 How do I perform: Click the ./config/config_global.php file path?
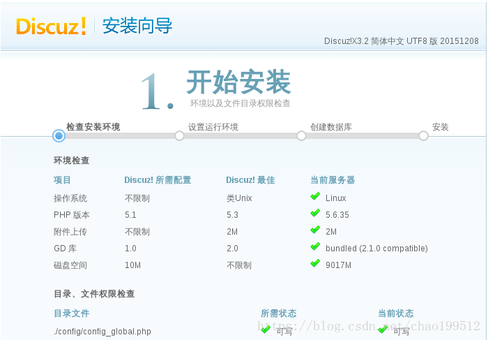pyautogui.click(x=102, y=332)
